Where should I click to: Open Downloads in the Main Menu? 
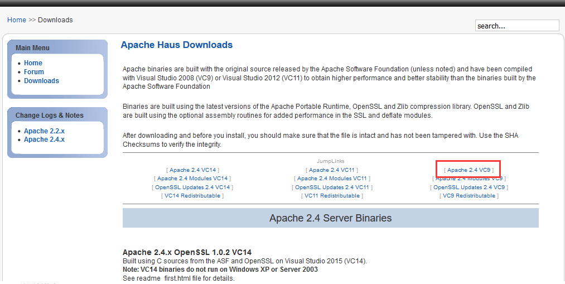pyautogui.click(x=41, y=81)
